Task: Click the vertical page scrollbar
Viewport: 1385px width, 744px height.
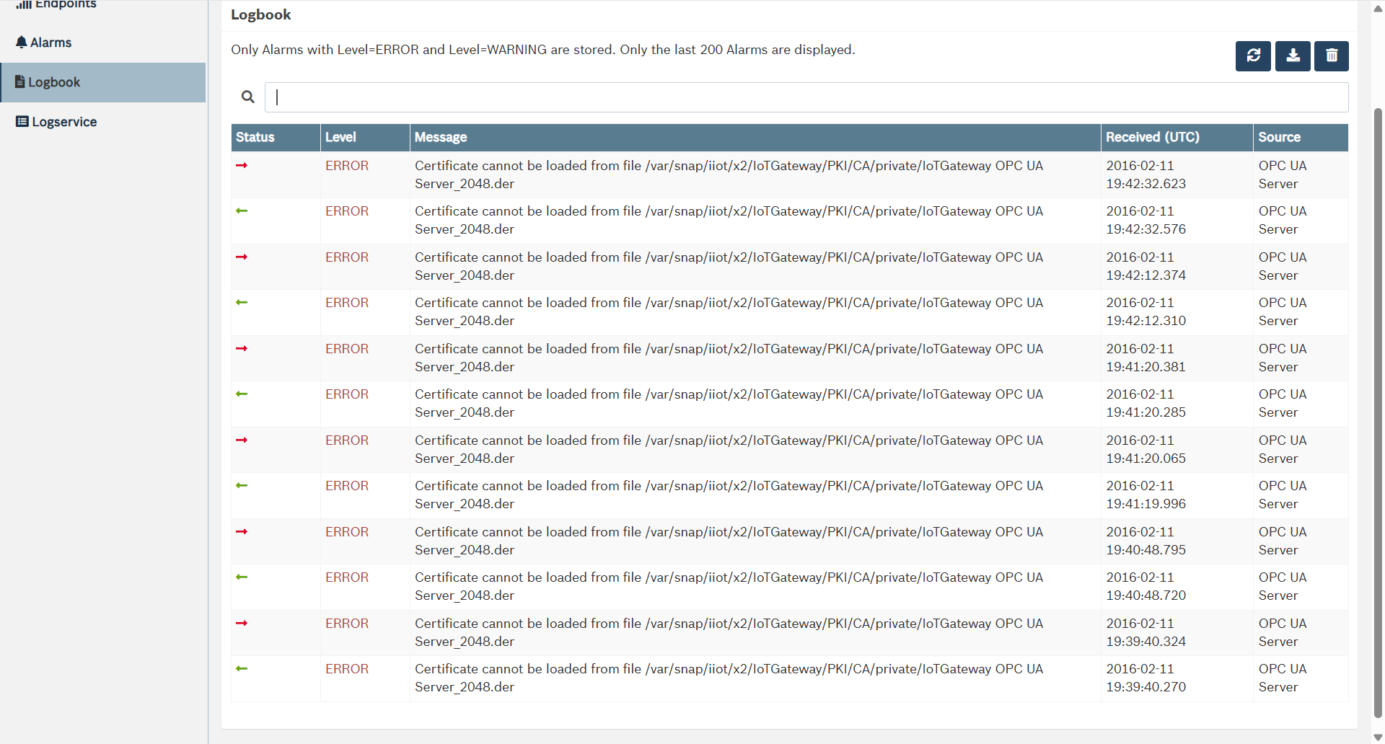Action: (x=1378, y=411)
